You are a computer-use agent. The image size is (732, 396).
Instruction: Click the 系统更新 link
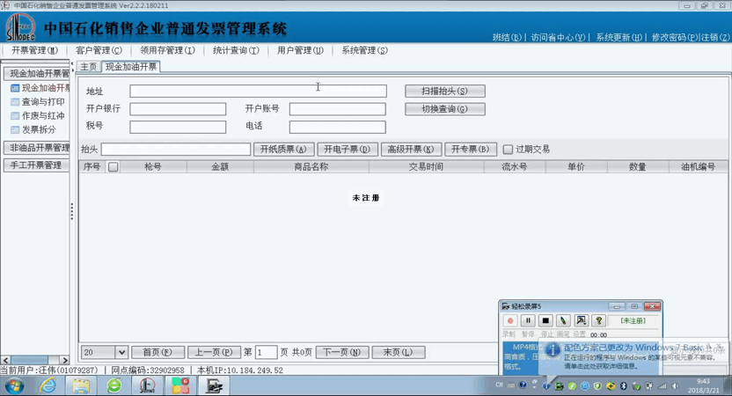click(x=619, y=37)
